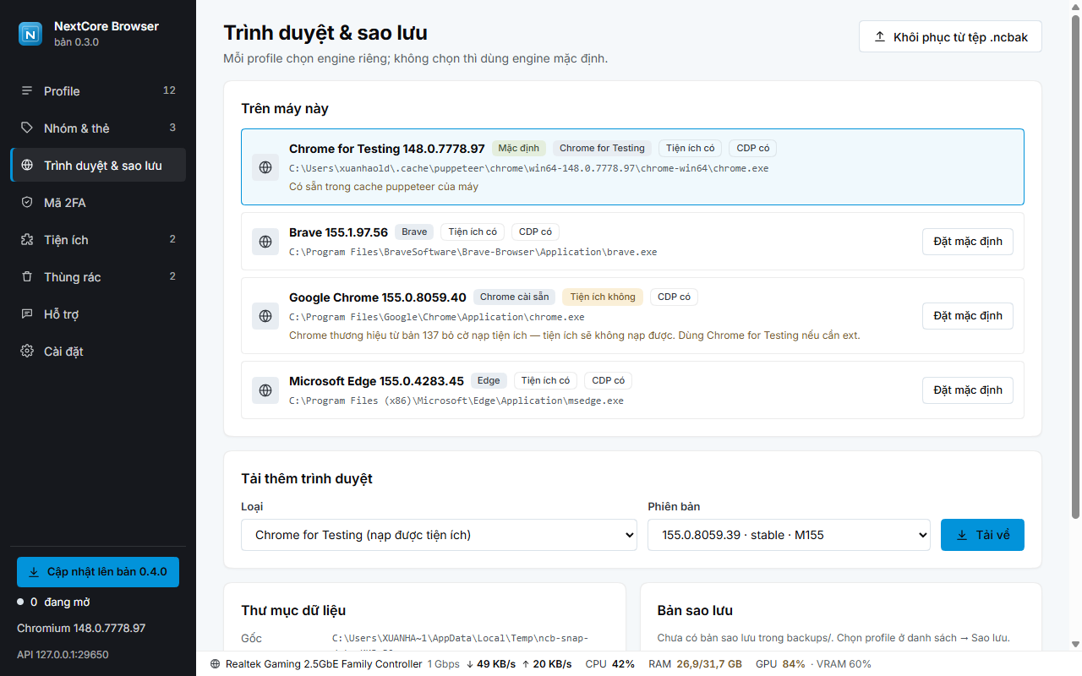
Task: Click the Chromium 148.0.7778.97 sidebar text
Action: point(81,628)
